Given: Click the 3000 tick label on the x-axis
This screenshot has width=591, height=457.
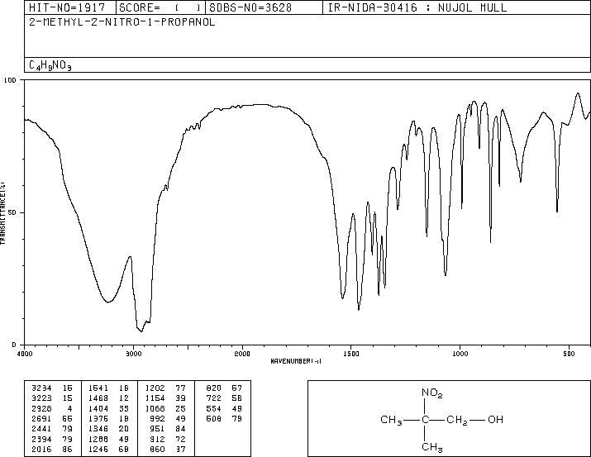Looking at the screenshot, I should (133, 354).
